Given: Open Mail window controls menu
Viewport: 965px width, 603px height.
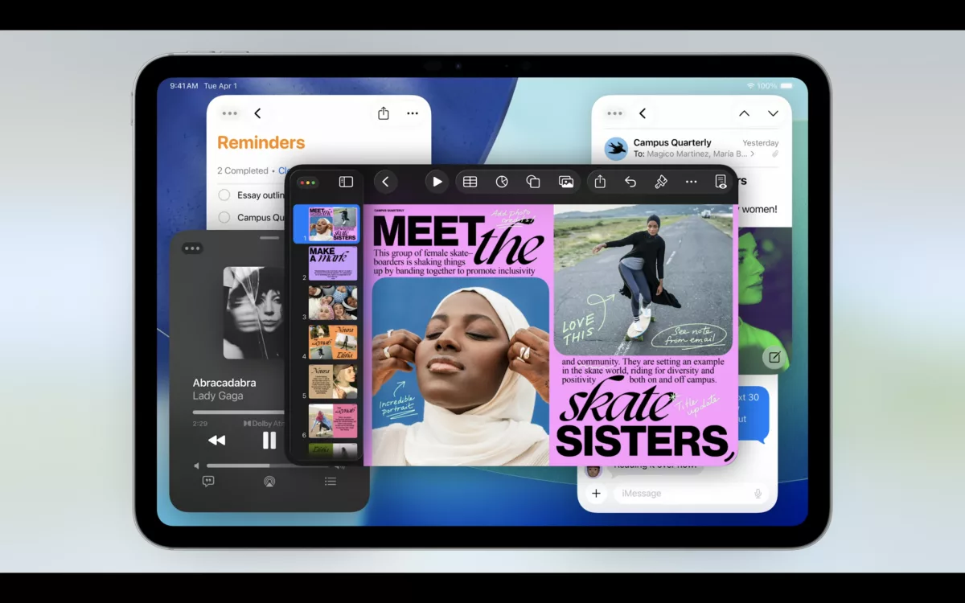Looking at the screenshot, I should (x=615, y=113).
